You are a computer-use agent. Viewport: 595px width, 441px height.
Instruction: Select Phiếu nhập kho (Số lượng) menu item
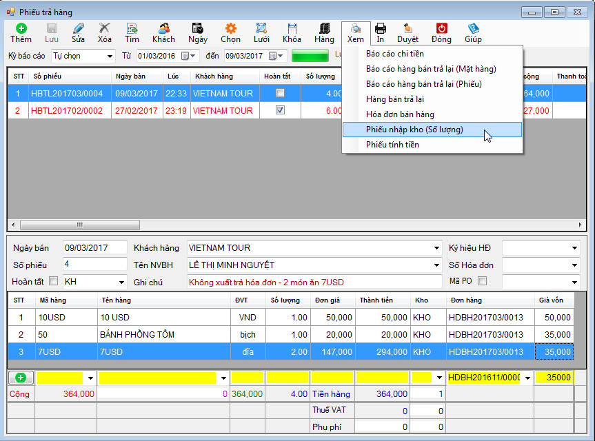point(414,130)
